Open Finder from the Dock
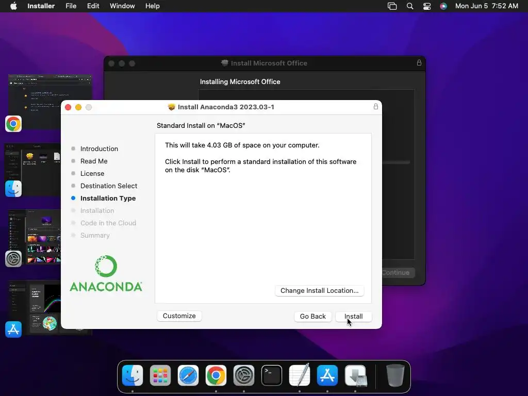The width and height of the screenshot is (528, 396). (133, 375)
